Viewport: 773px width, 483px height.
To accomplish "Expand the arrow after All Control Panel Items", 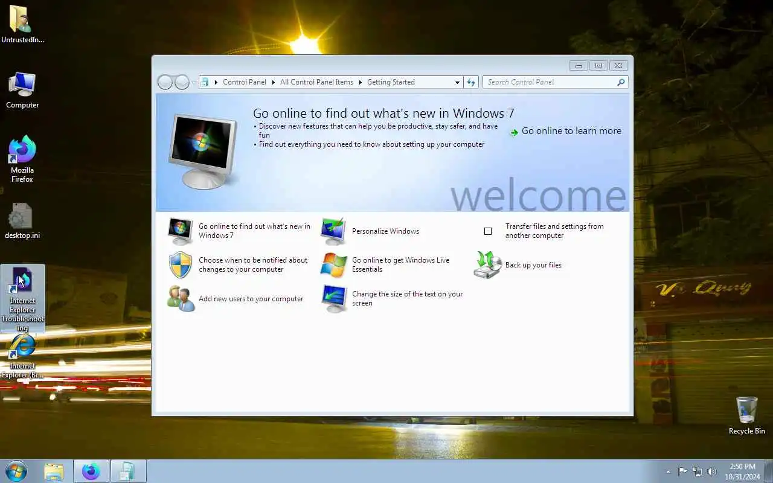I will 360,82.
